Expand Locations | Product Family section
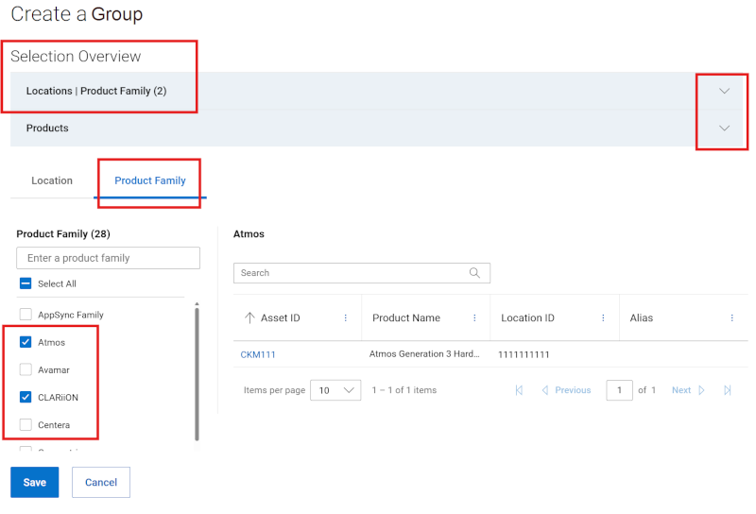This screenshot has width=756, height=514. [725, 92]
